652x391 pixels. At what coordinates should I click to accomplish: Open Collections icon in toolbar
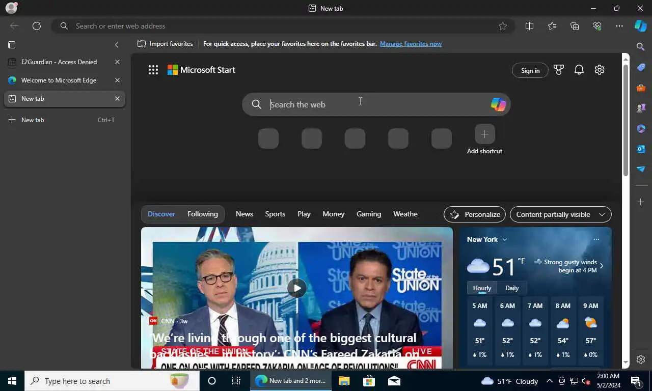point(575,26)
